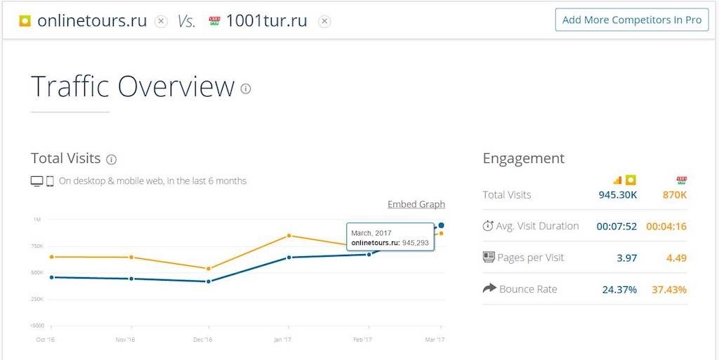The height and width of the screenshot is (360, 719).
Task: Remove onlinetours.ru from the comparison
Action: (161, 22)
